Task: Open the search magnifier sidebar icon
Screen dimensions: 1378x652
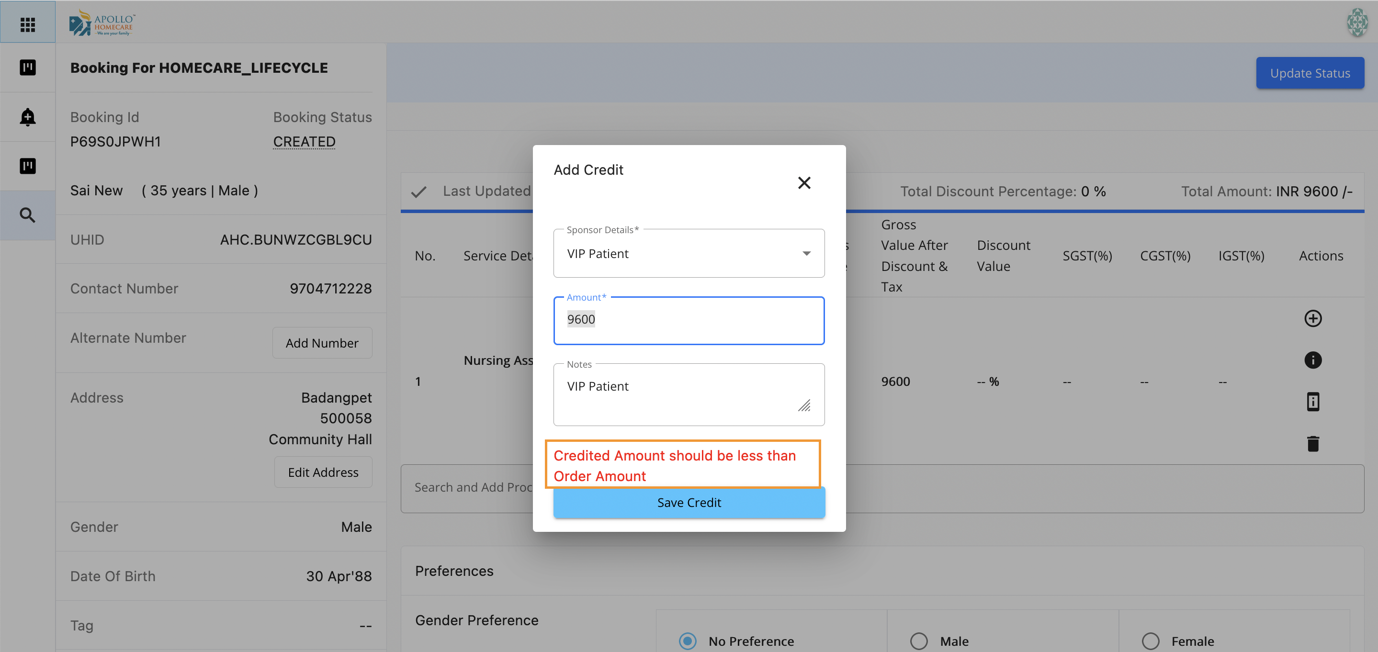Action: coord(27,215)
